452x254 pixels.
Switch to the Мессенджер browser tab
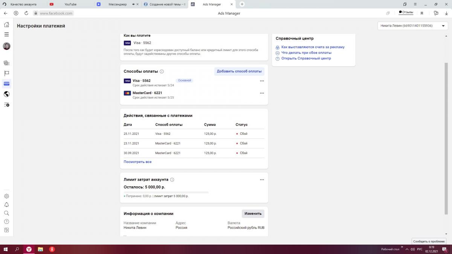[117, 4]
